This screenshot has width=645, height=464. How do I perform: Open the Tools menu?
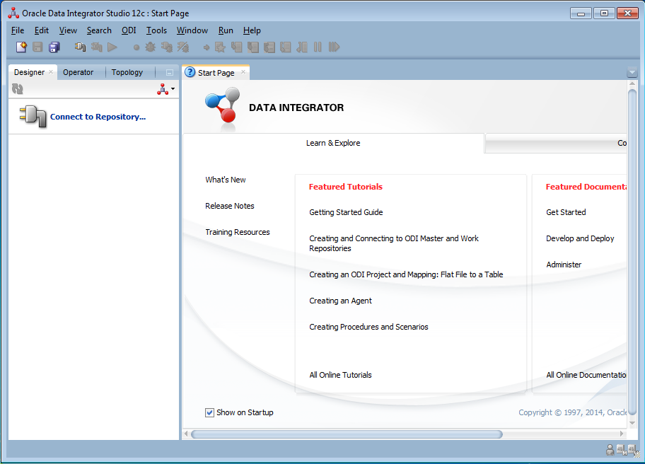(x=157, y=30)
